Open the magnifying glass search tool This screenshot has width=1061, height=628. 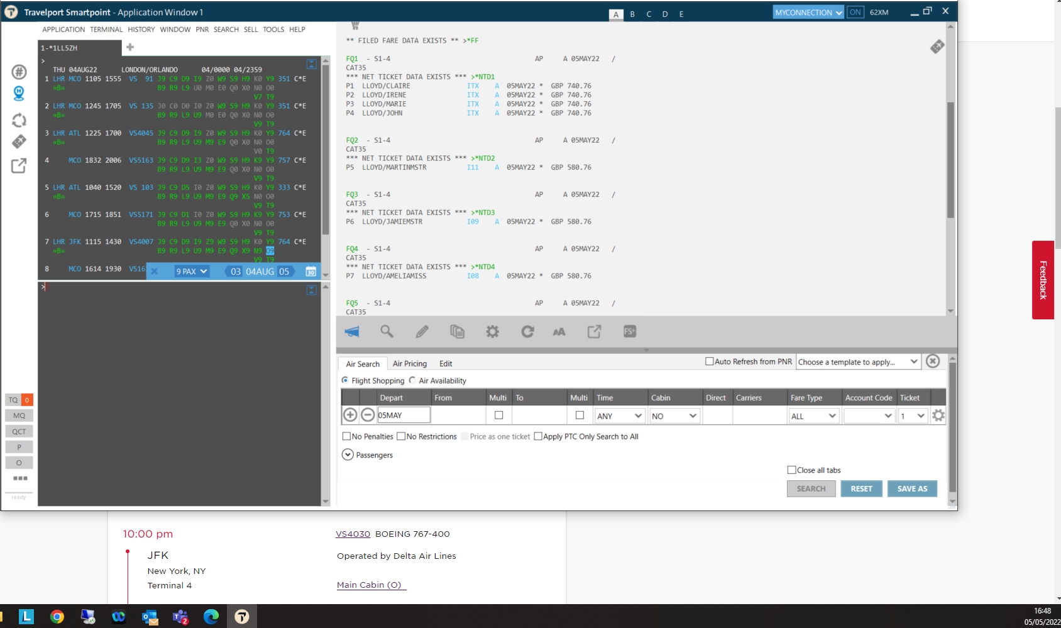[x=387, y=331]
